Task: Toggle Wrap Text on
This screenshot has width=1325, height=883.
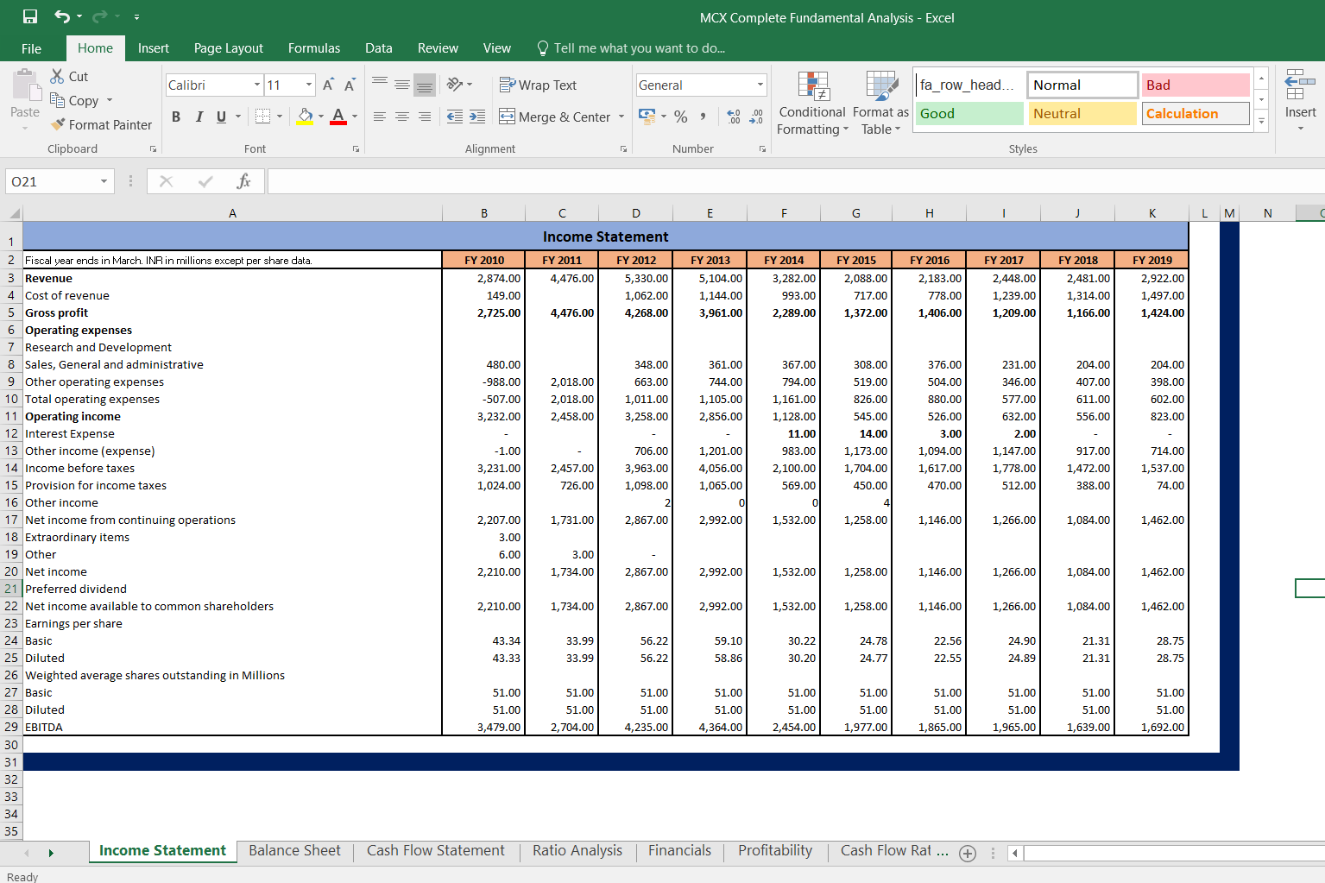Action: tap(538, 85)
